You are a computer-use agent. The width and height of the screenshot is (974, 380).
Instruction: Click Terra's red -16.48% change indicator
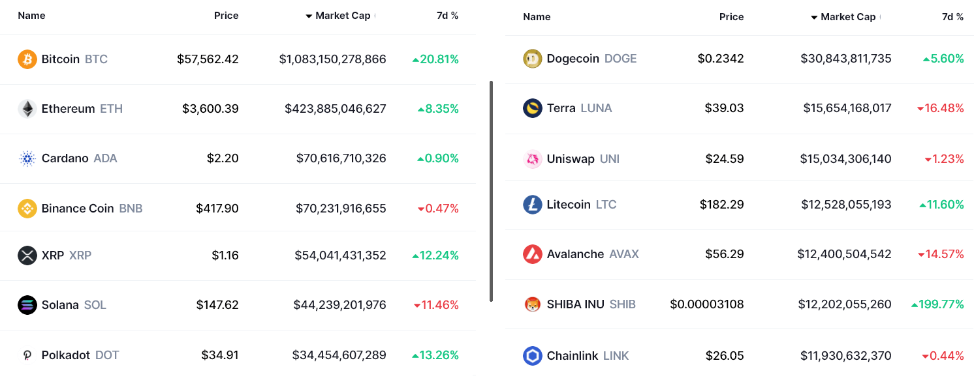(940, 109)
